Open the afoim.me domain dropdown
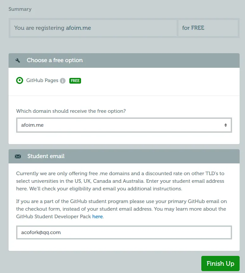Viewport: 245px width, 273px height. tap(124, 125)
